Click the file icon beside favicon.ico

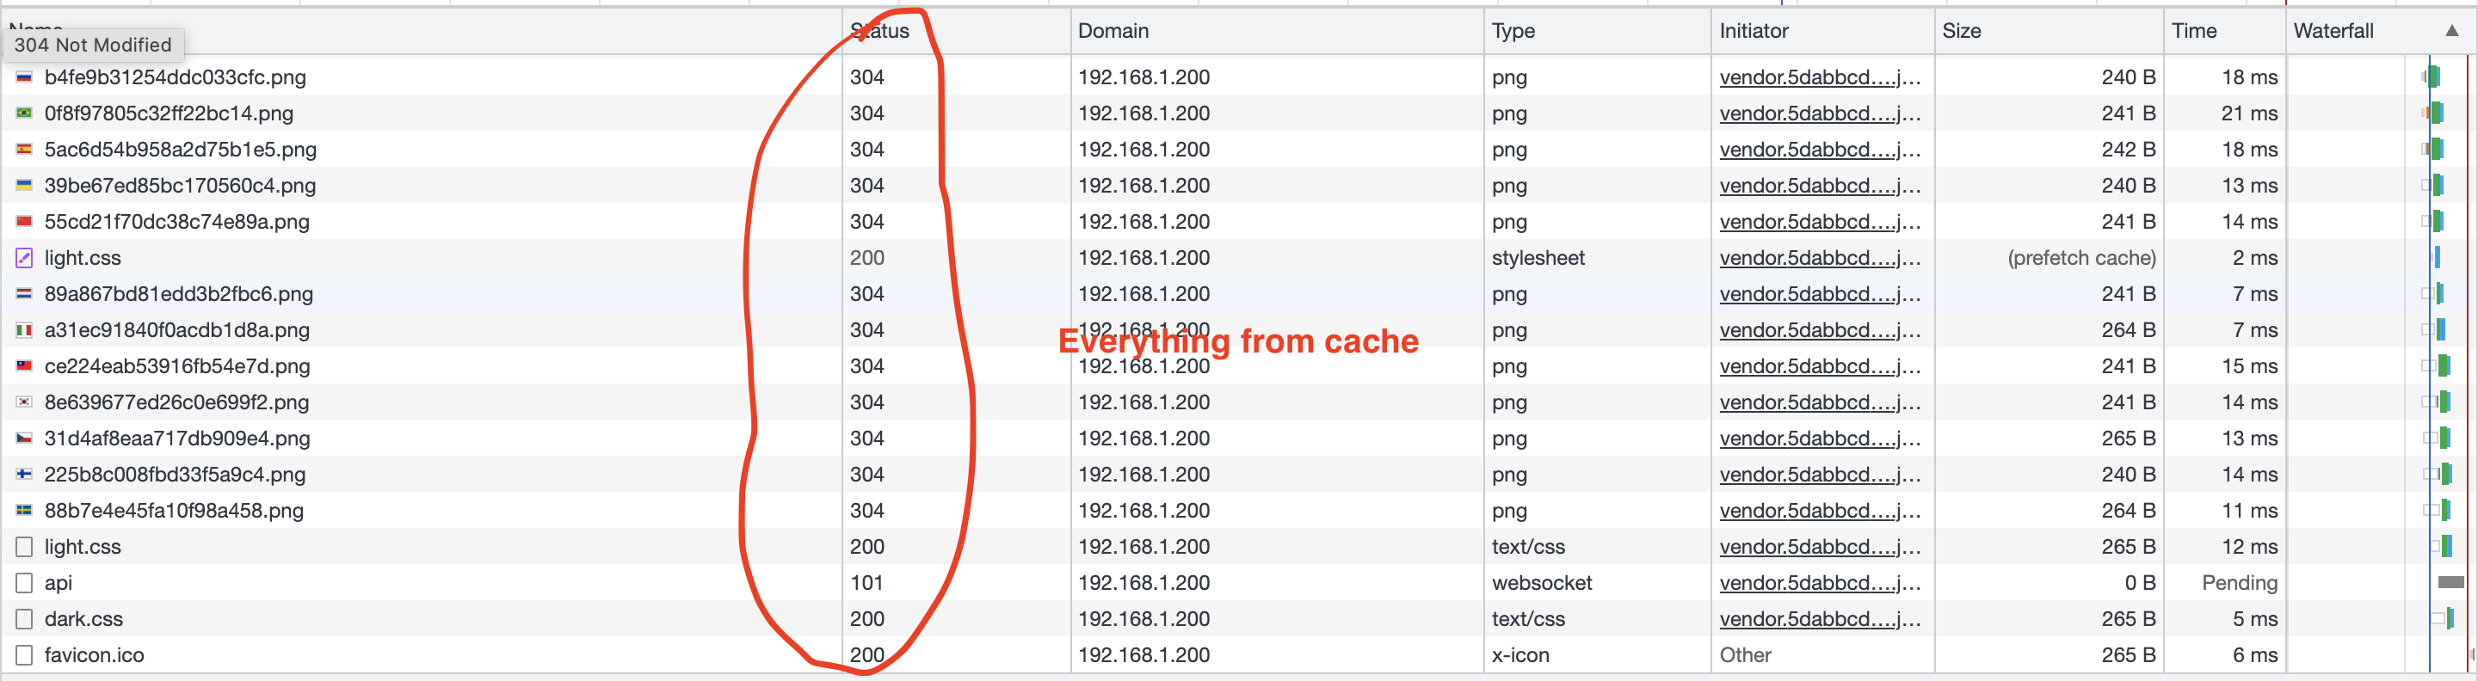24,655
